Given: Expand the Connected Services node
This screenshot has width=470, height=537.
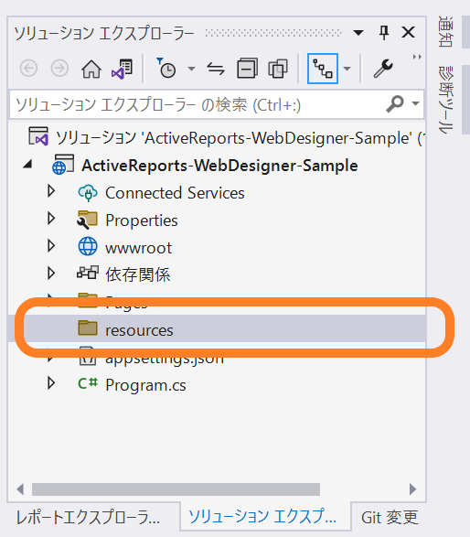Looking at the screenshot, I should (51, 191).
